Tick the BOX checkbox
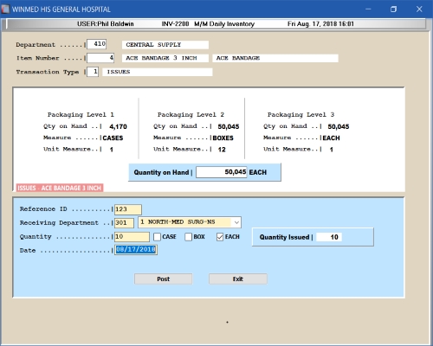This screenshot has height=346, width=433. pyautogui.click(x=188, y=237)
